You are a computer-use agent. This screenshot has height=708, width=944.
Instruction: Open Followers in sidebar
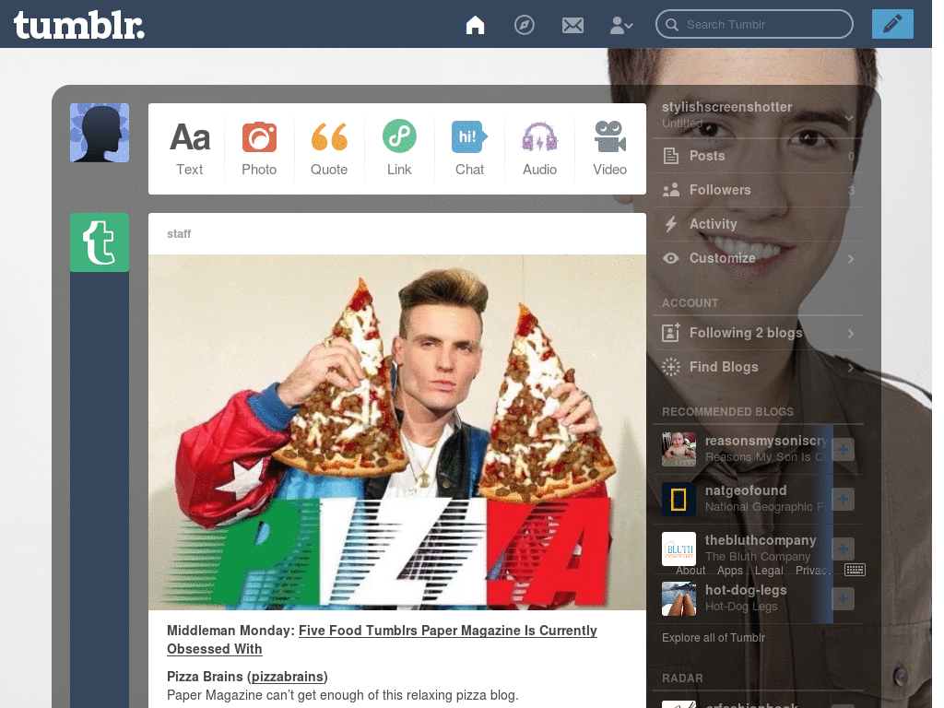point(758,190)
